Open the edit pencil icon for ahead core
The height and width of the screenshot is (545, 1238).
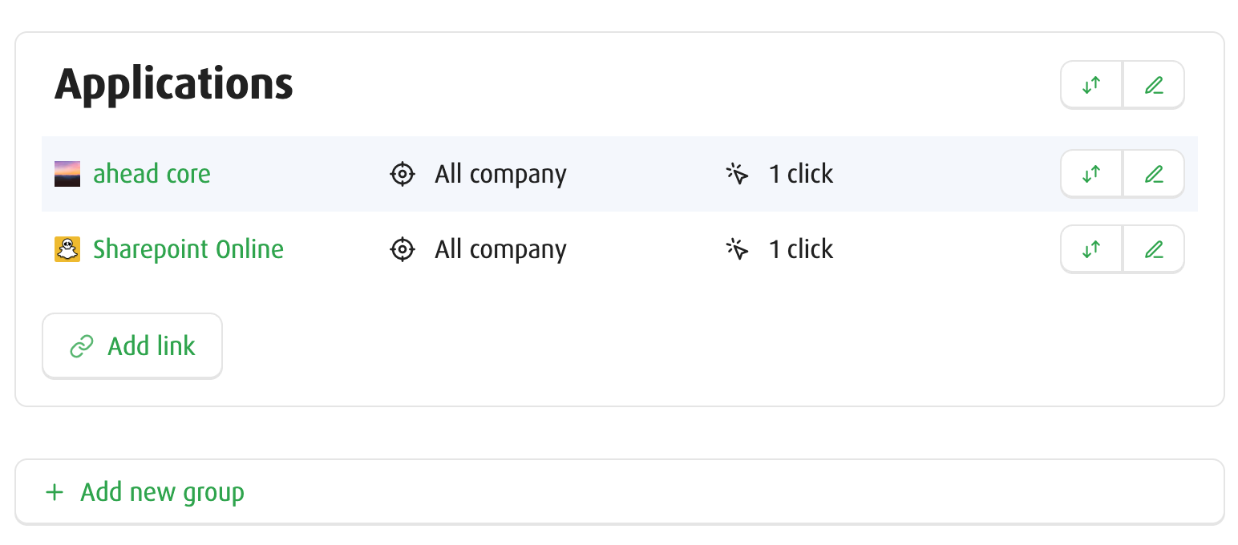click(1153, 173)
